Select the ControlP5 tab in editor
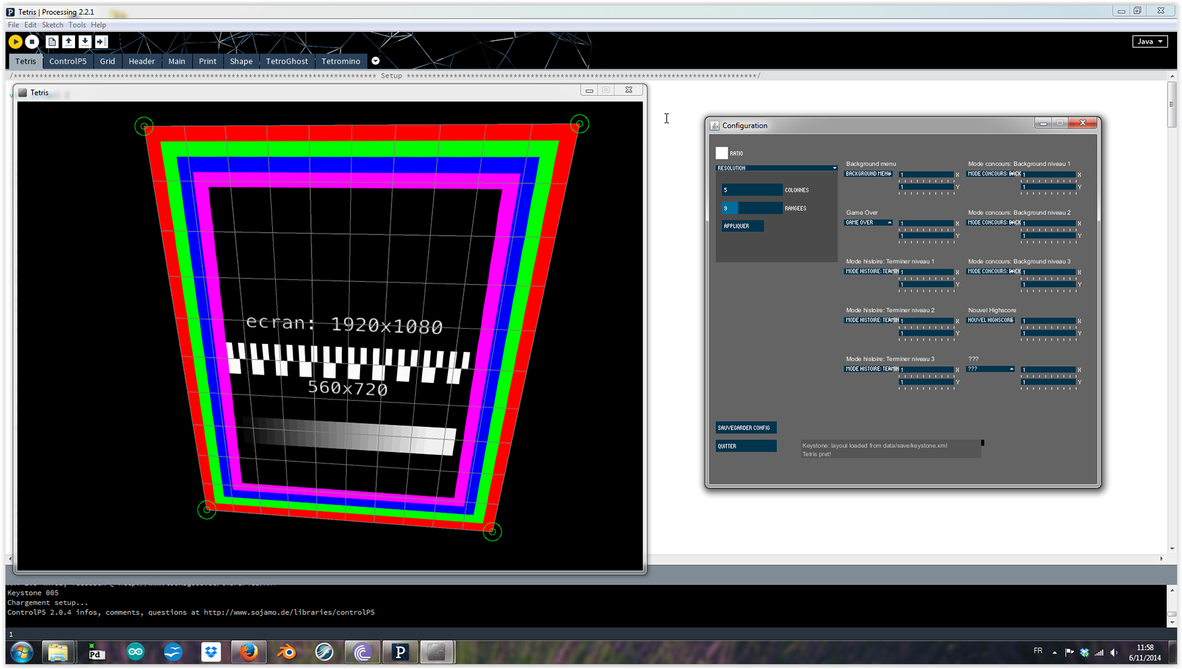Screen dimensions: 1182x669 (x=67, y=61)
